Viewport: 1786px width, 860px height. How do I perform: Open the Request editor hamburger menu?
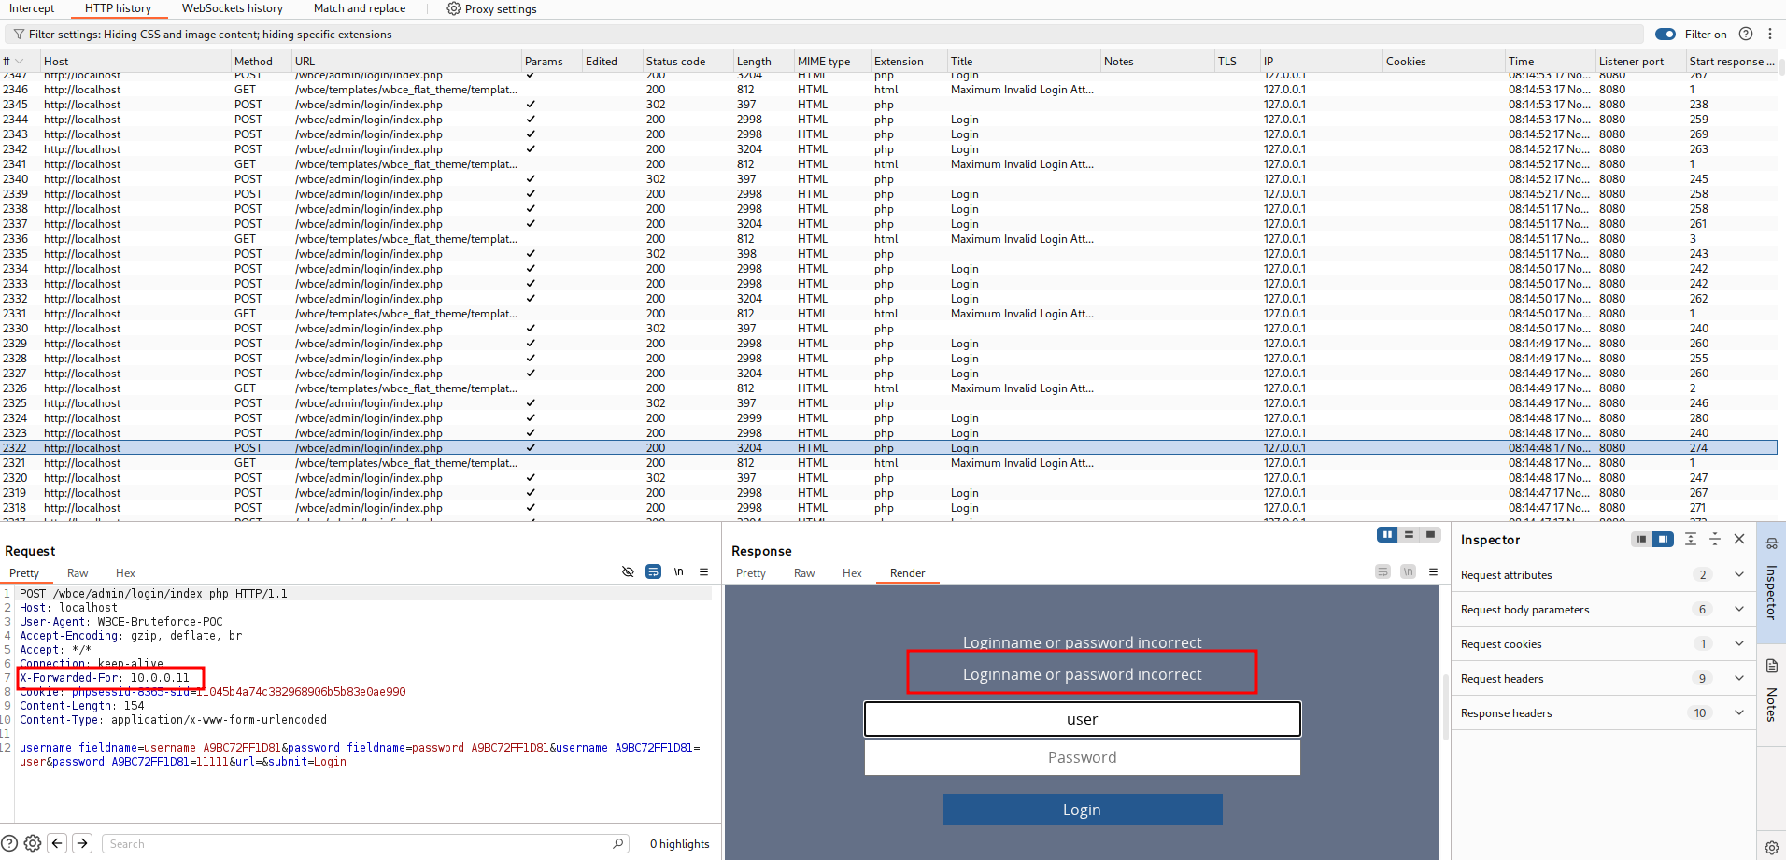704,571
